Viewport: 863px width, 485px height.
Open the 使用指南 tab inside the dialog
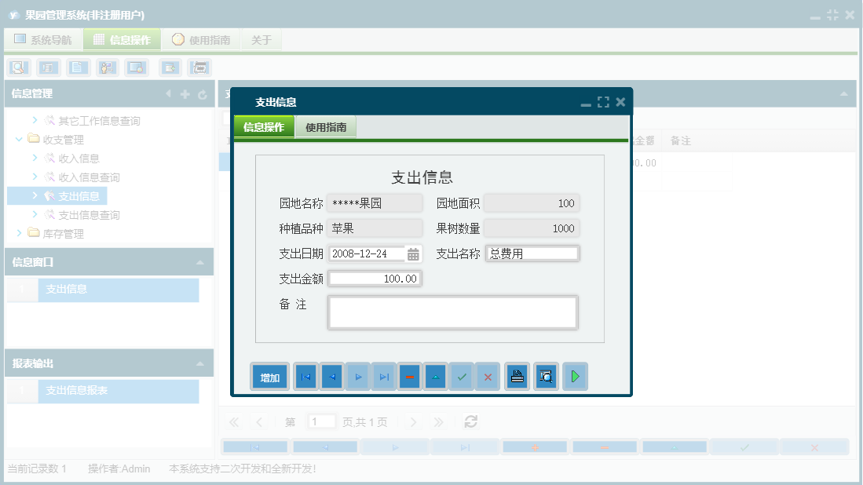[x=327, y=125]
